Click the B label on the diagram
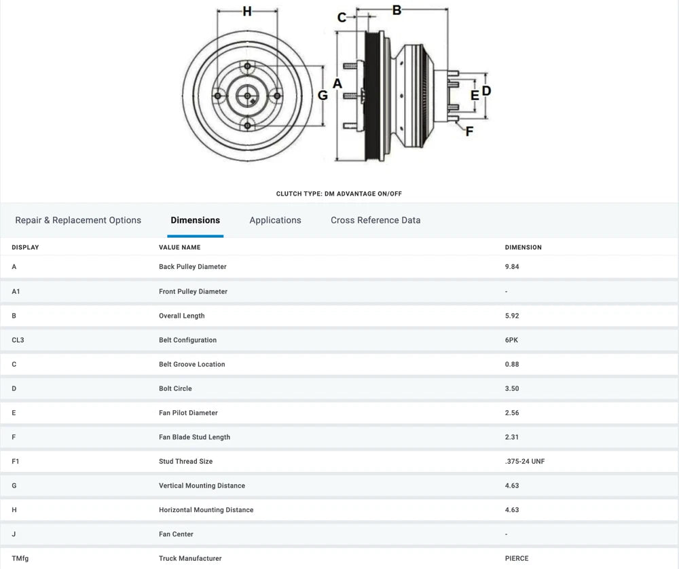This screenshot has width=679, height=569. pyautogui.click(x=397, y=10)
